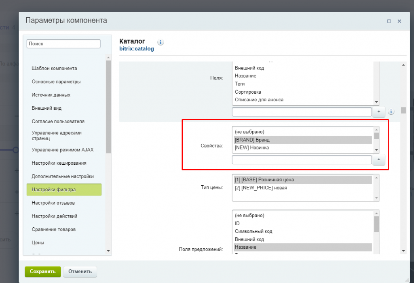The image size is (414, 283).
Task: Open Настройки отзывов section
Action: (53, 203)
